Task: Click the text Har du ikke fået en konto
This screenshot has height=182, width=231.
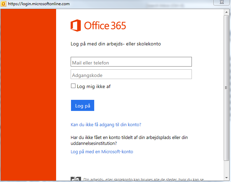Action: [129, 140]
